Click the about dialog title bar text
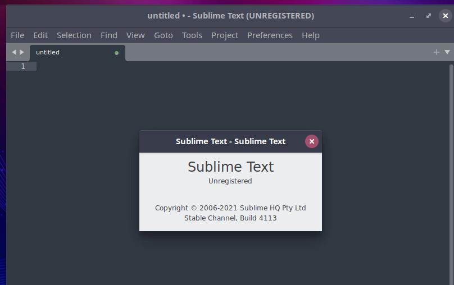 (230, 141)
